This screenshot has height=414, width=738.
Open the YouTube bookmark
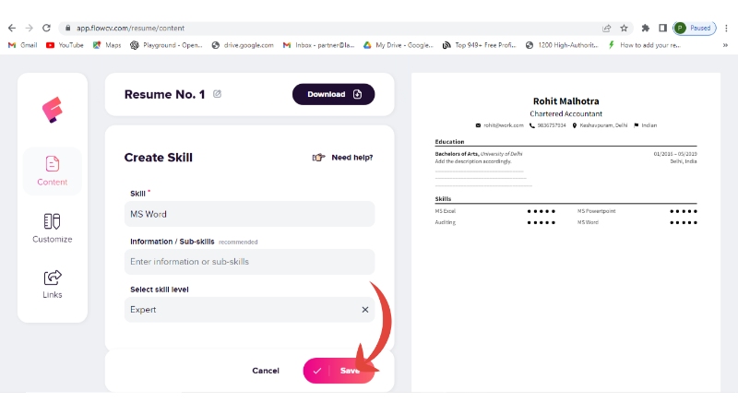65,45
